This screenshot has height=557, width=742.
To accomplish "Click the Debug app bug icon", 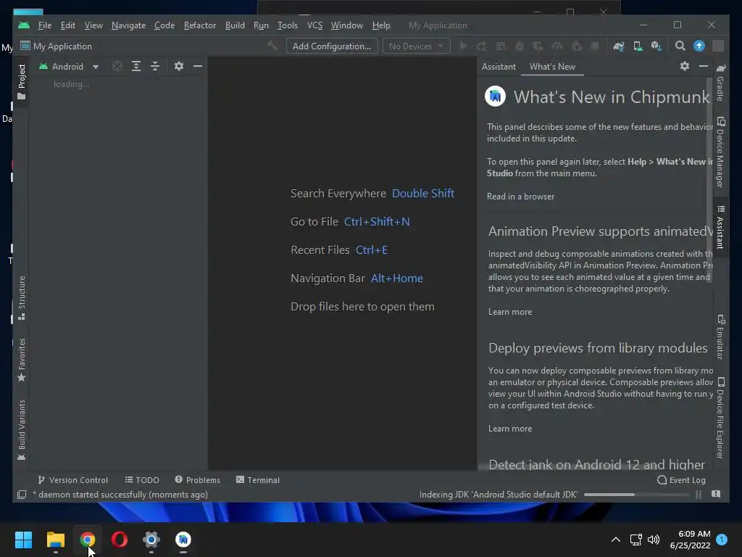I will click(x=519, y=46).
